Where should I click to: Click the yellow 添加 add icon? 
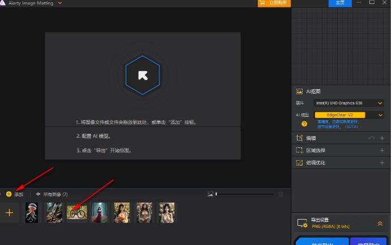[x=8, y=194]
